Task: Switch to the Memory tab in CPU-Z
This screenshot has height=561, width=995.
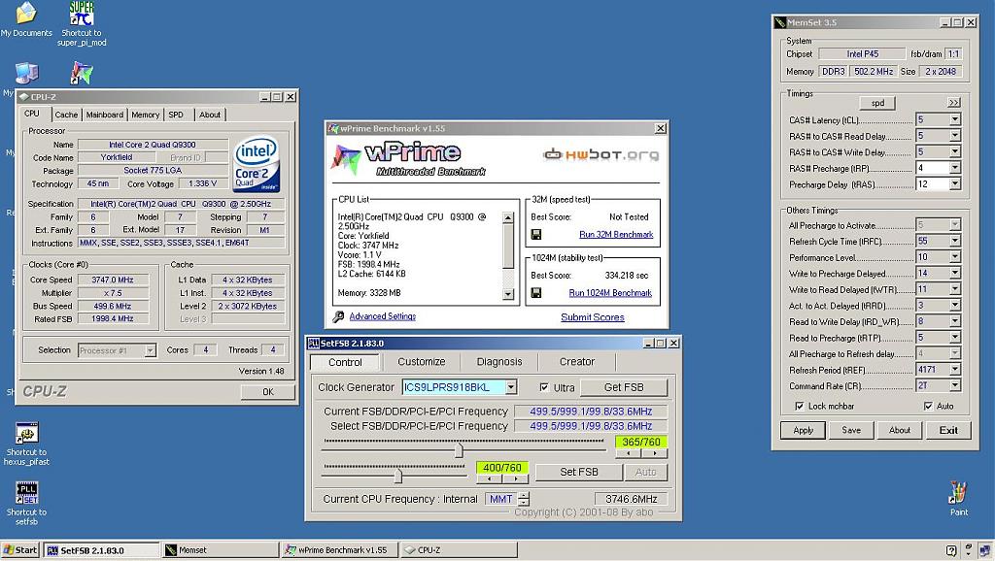Action: coord(146,115)
